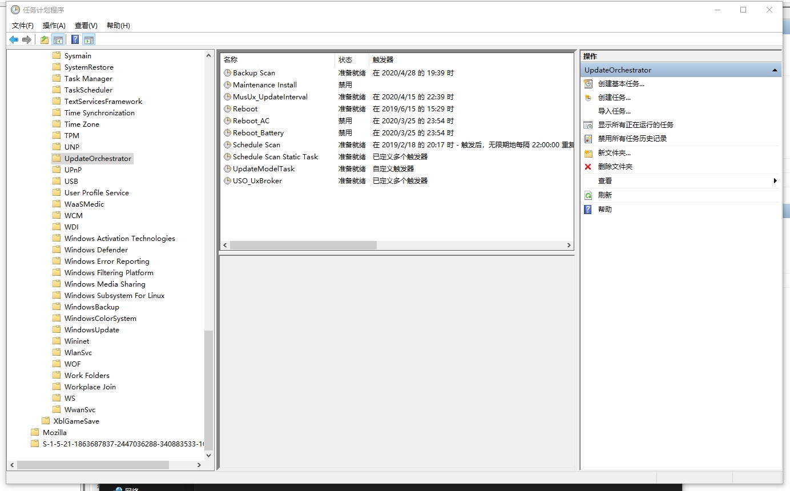Click the task scheduler icon in title bar

[x=15, y=10]
